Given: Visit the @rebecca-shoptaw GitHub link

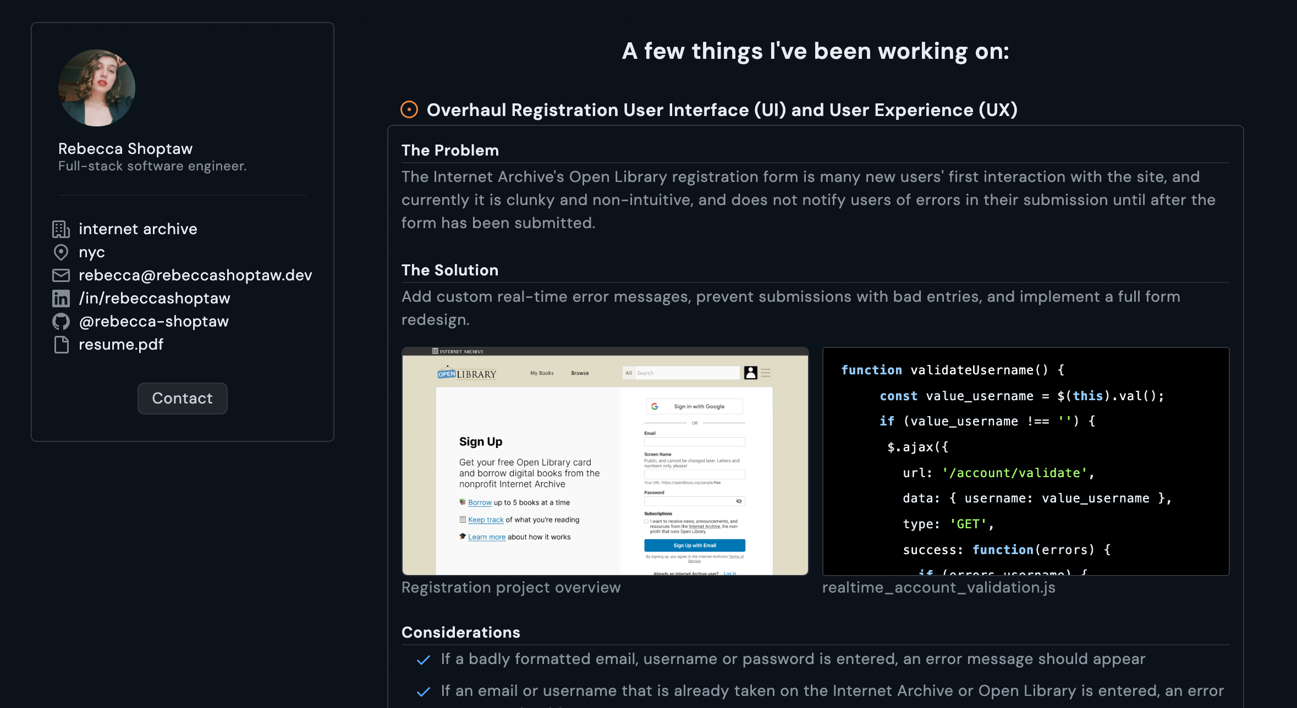Looking at the screenshot, I should click(154, 321).
